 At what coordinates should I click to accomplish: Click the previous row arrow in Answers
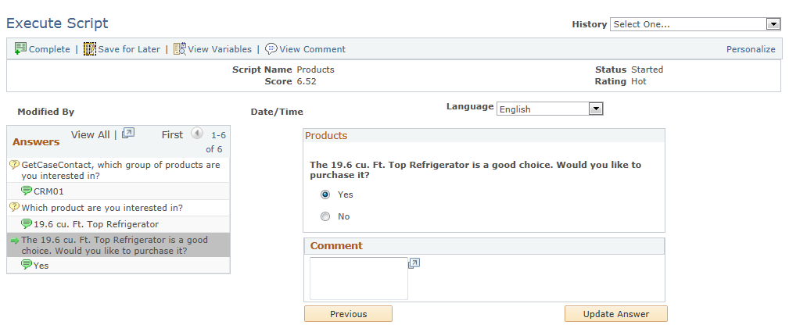197,134
